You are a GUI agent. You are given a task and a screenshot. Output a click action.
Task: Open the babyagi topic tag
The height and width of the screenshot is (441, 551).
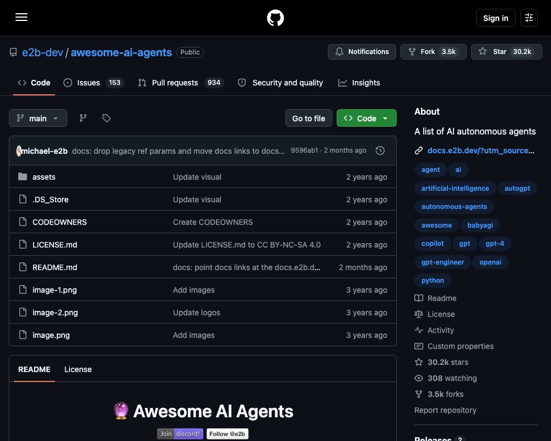click(x=480, y=225)
